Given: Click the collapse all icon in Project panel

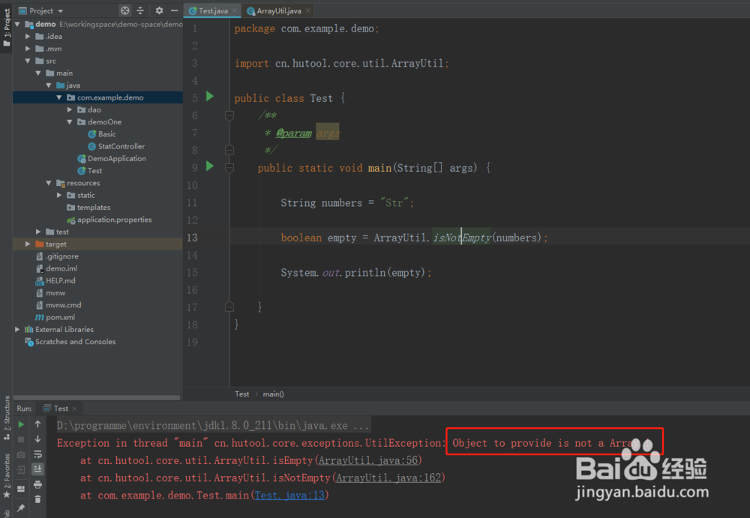Looking at the screenshot, I should pos(140,10).
